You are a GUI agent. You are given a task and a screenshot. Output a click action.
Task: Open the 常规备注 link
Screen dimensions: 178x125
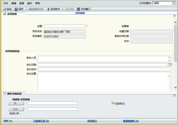(92, 121)
